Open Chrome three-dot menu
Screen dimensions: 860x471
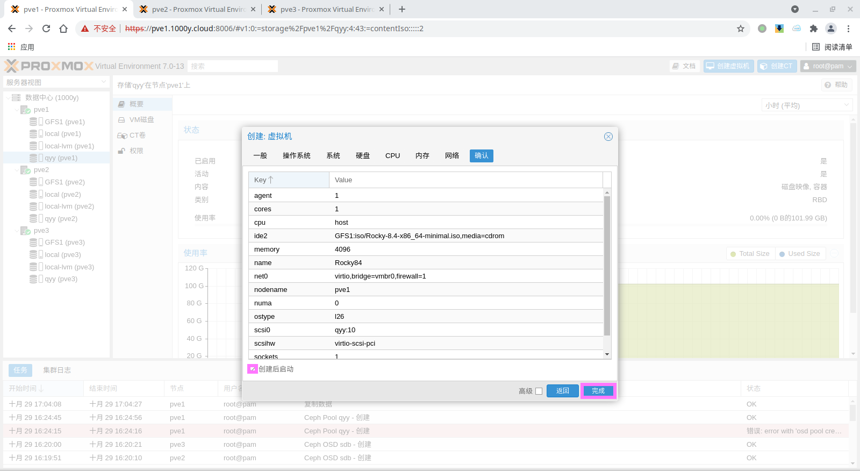click(x=849, y=28)
